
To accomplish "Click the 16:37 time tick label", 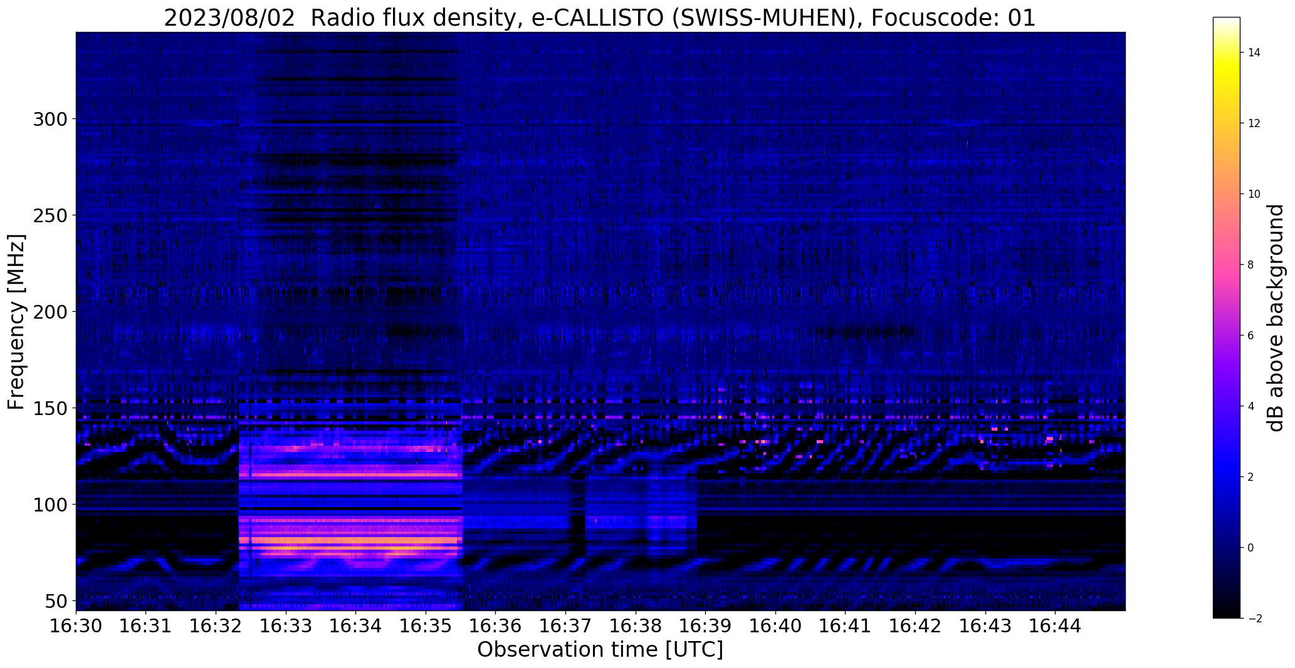I will click(x=565, y=625).
